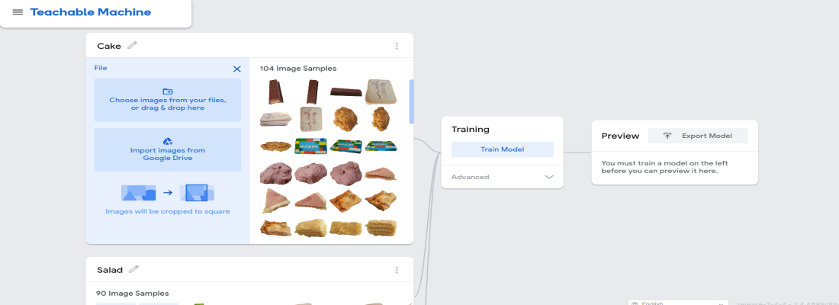Select the first chocolate cake sample thumbnail
Viewport: 839px width, 305px height.
[275, 92]
